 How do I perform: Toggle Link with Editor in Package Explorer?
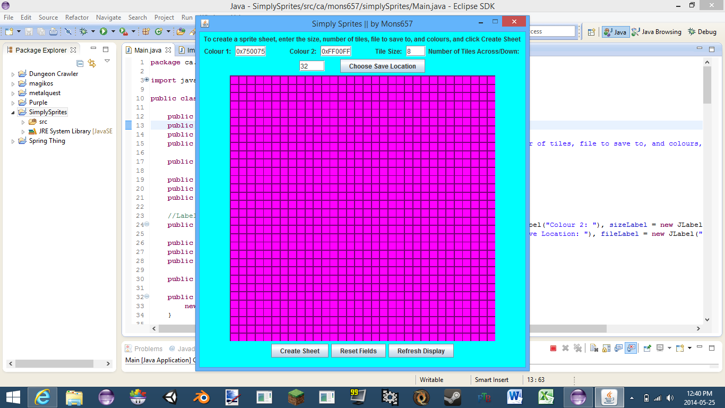92,63
